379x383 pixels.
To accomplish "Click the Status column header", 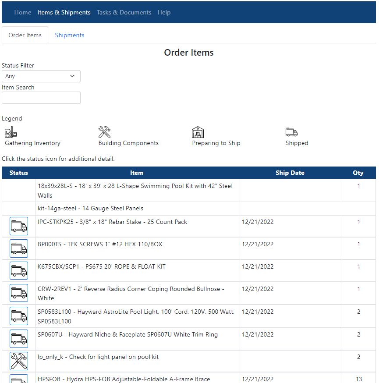I will 19,173.
